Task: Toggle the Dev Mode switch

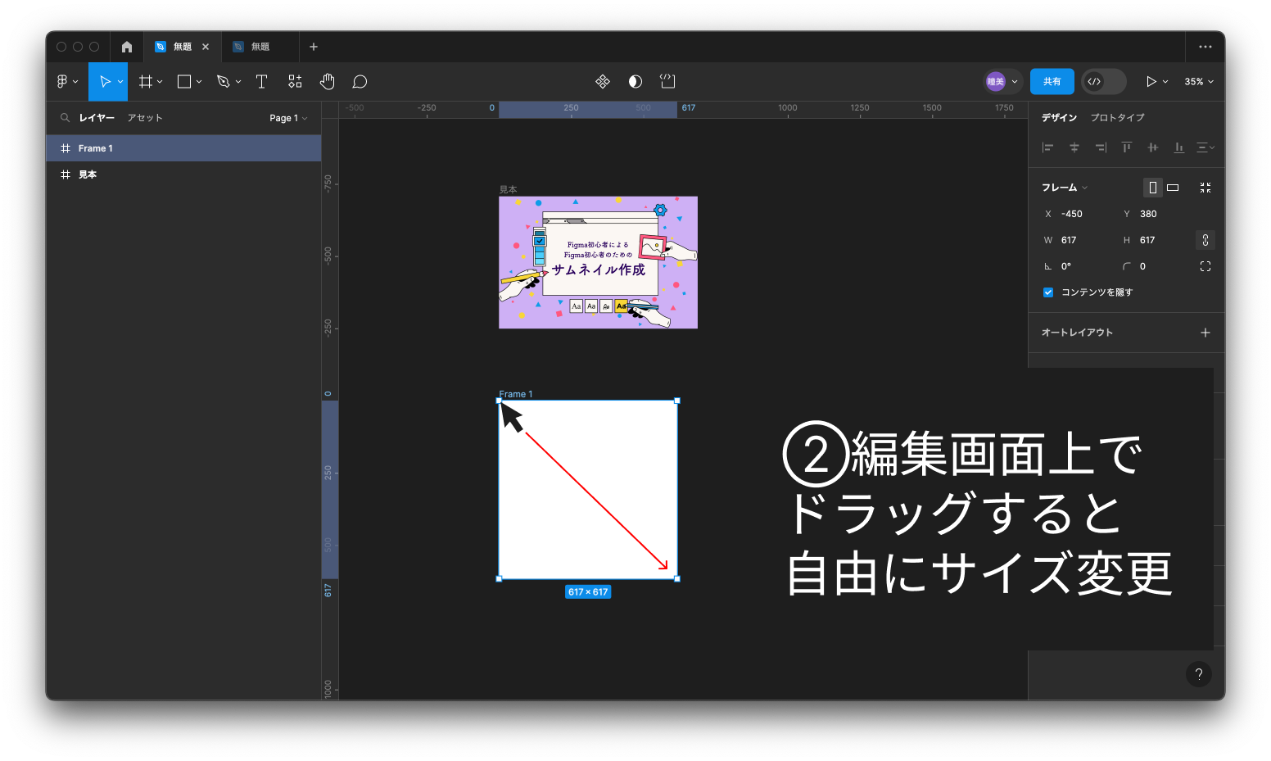Action: coord(1103,81)
